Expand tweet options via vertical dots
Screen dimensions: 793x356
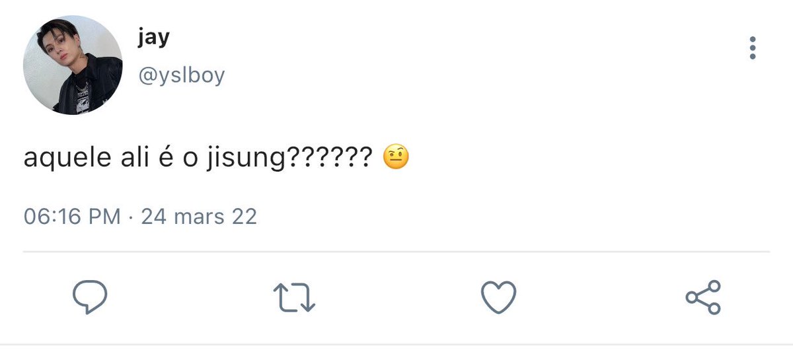[x=752, y=48]
